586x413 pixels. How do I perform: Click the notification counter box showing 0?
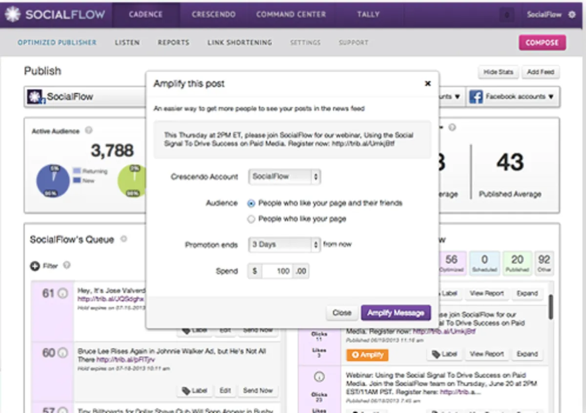click(507, 15)
